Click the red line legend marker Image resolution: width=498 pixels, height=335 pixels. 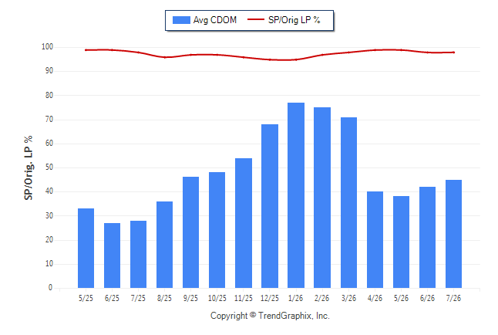tap(256, 20)
